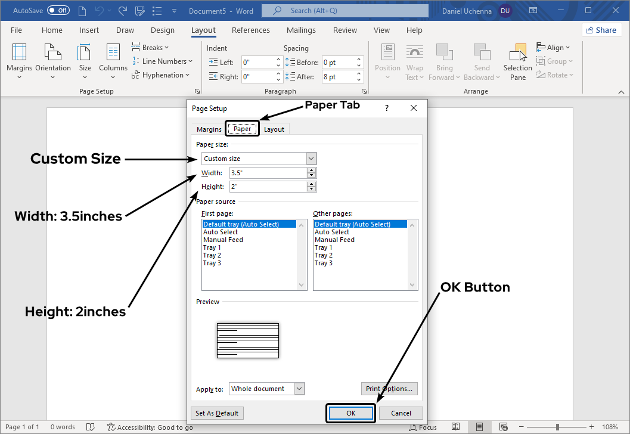
Task: Expand the Paper size dropdown
Action: [311, 159]
